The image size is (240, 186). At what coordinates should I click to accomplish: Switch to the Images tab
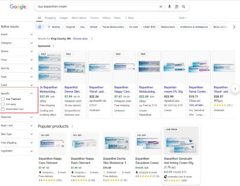(x=64, y=18)
